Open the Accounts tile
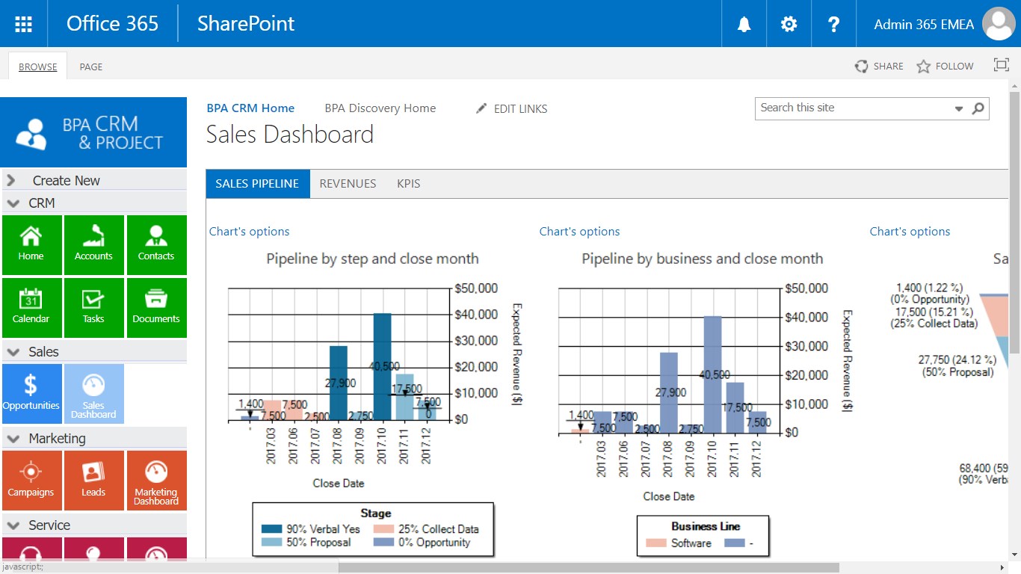This screenshot has width=1021, height=574. coord(93,245)
